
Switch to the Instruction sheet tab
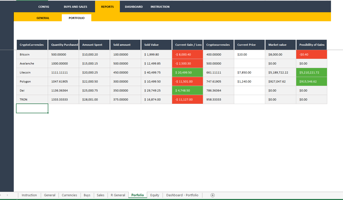(29, 195)
